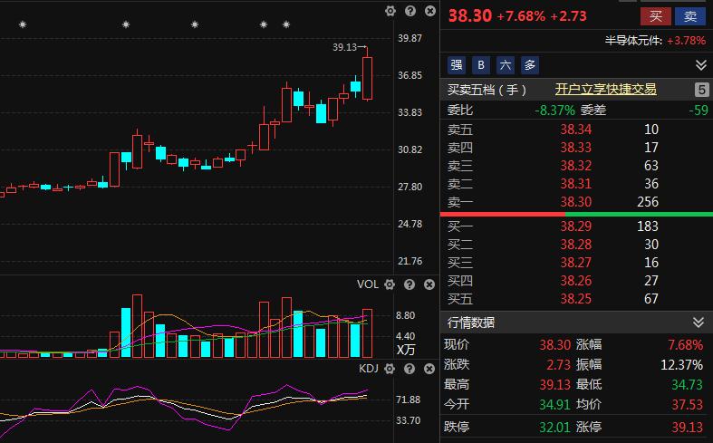Screen dimensions: 713x443
Task: Close the VOL indicator panel
Action: [x=429, y=284]
